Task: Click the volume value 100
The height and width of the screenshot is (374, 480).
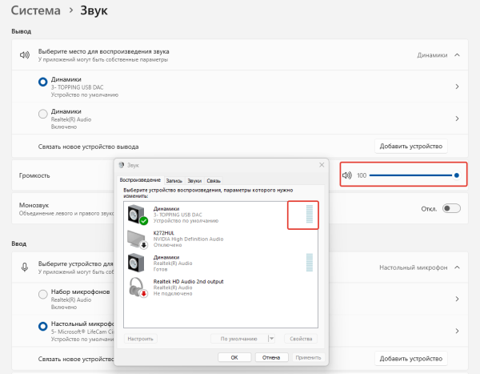Action: (362, 175)
